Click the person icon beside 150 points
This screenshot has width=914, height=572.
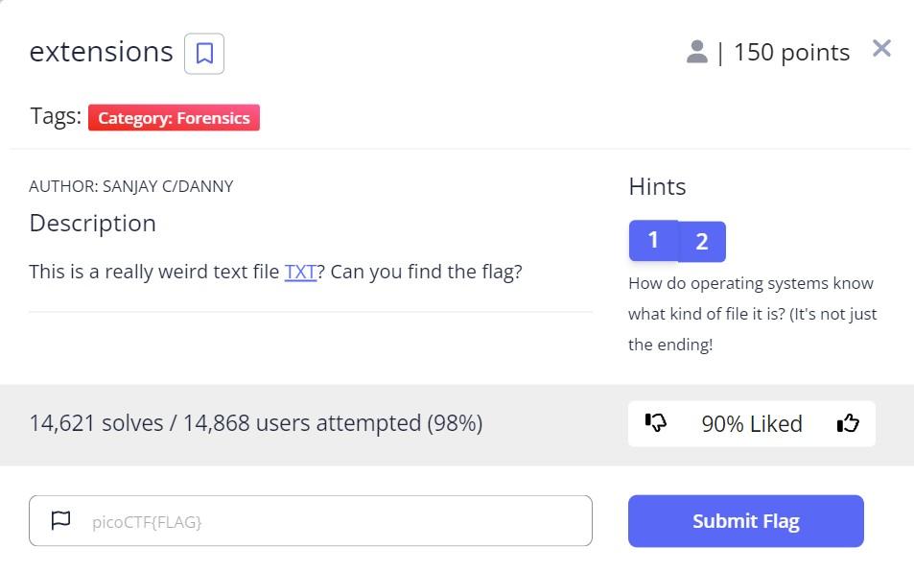697,53
